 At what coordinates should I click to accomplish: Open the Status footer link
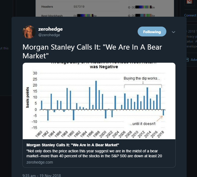point(189,41)
